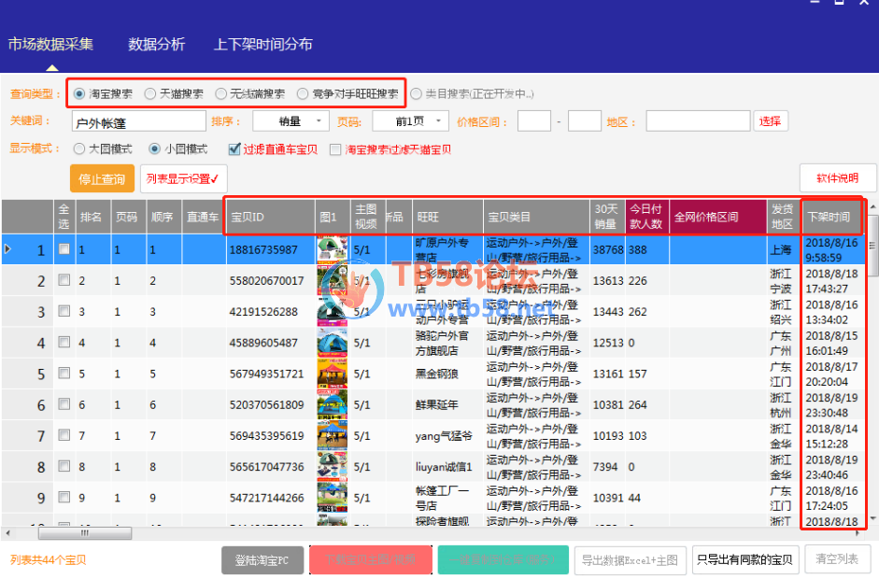Sort by 30天销量 column header
879x579 pixels.
606,217
